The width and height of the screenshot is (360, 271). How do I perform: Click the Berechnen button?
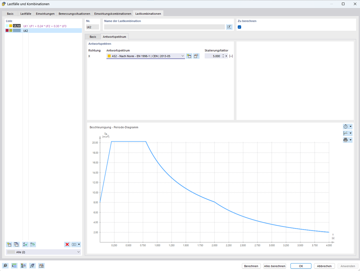click(251, 266)
